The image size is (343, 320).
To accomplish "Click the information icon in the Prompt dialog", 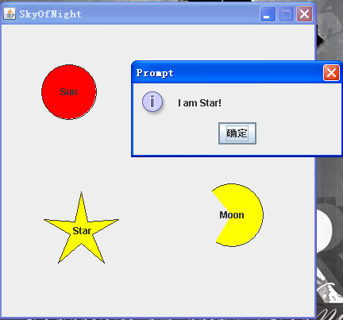I will point(152,102).
